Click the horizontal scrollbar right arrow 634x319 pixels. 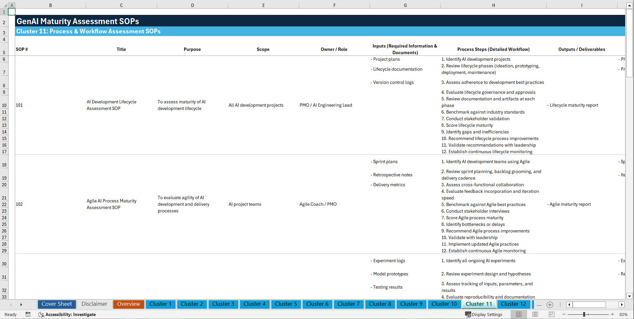coord(622,304)
